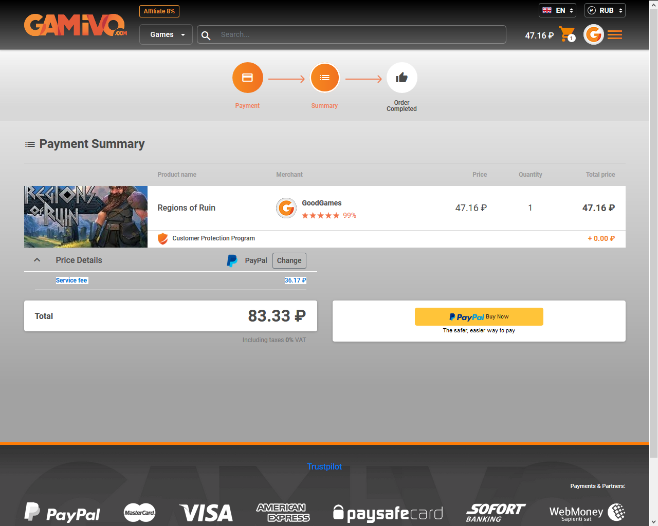Click the Payment Summary heading
This screenshot has height=526, width=658.
92,144
